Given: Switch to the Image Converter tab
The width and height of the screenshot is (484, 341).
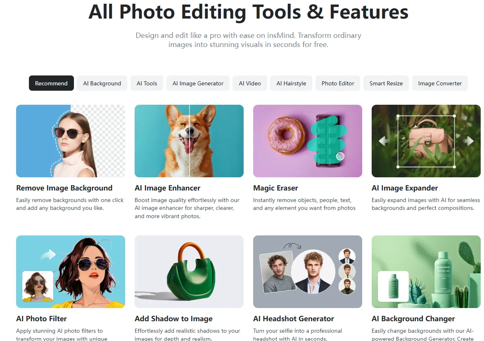Looking at the screenshot, I should [440, 83].
